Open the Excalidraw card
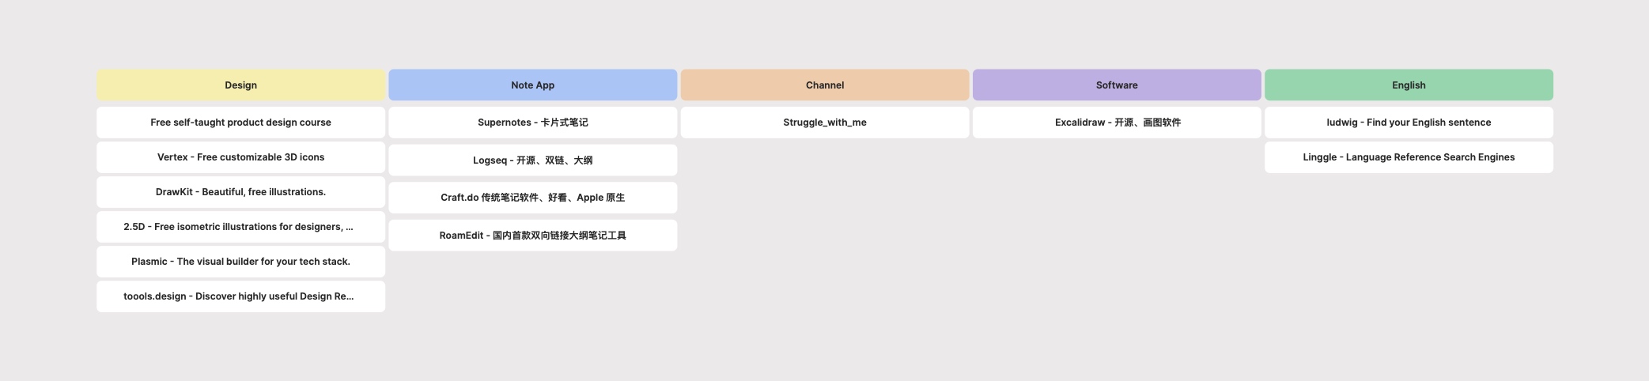Image resolution: width=1649 pixels, height=381 pixels. click(1116, 123)
